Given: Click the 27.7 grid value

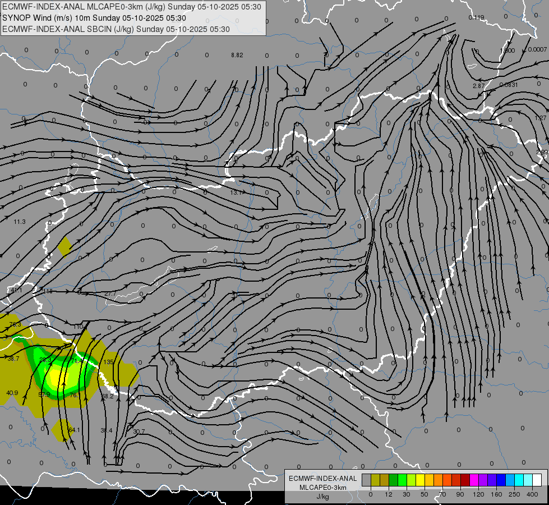Looking at the screenshot, I should click(110, 293).
